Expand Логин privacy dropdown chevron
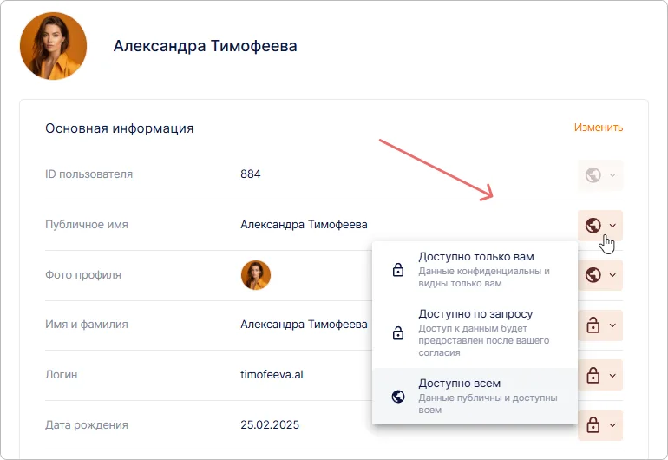668x460 pixels. (x=612, y=376)
